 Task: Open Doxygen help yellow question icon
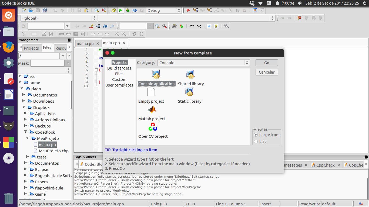click(216, 26)
